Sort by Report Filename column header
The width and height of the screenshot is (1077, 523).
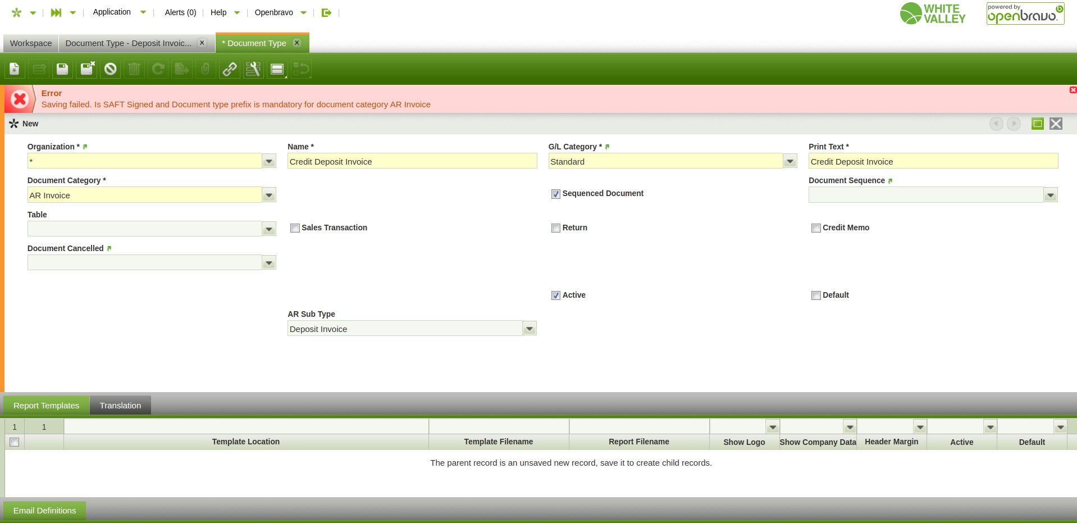pyautogui.click(x=639, y=442)
